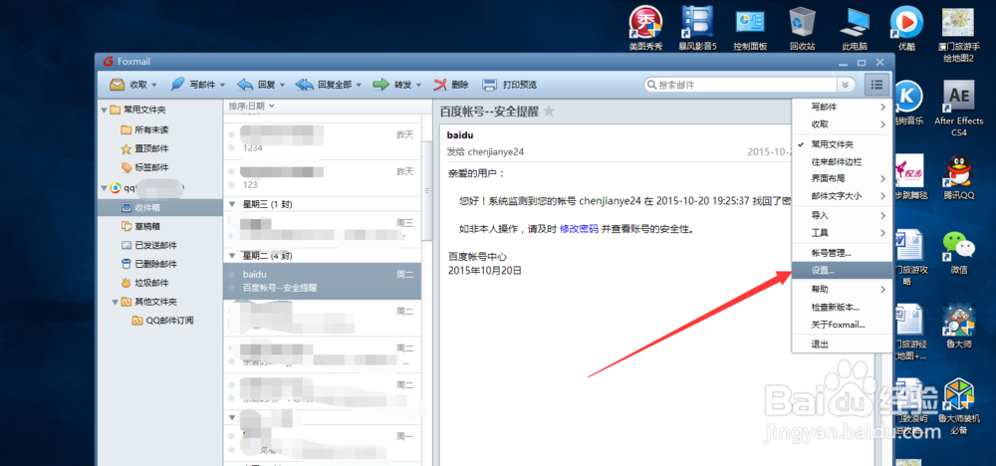
Task: Choose 退出 from menu
Action: coord(842,345)
